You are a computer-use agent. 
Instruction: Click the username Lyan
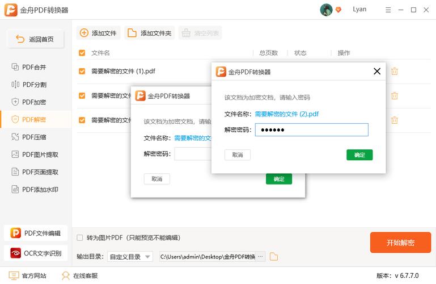(359, 9)
